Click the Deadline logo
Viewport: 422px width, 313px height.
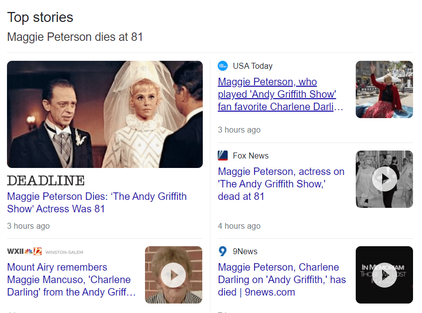46,180
